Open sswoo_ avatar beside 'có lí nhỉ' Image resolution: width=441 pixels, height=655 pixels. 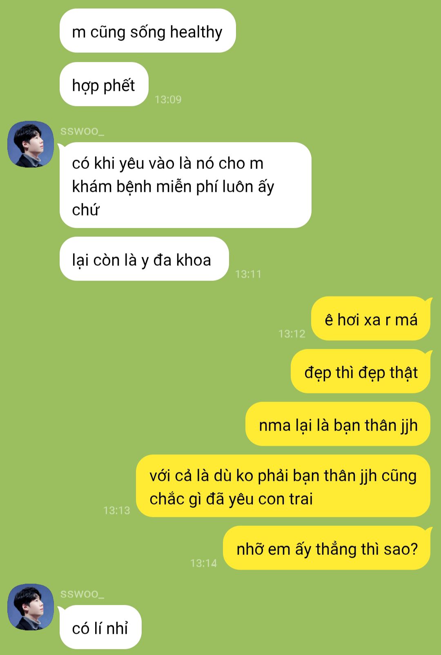point(31,607)
